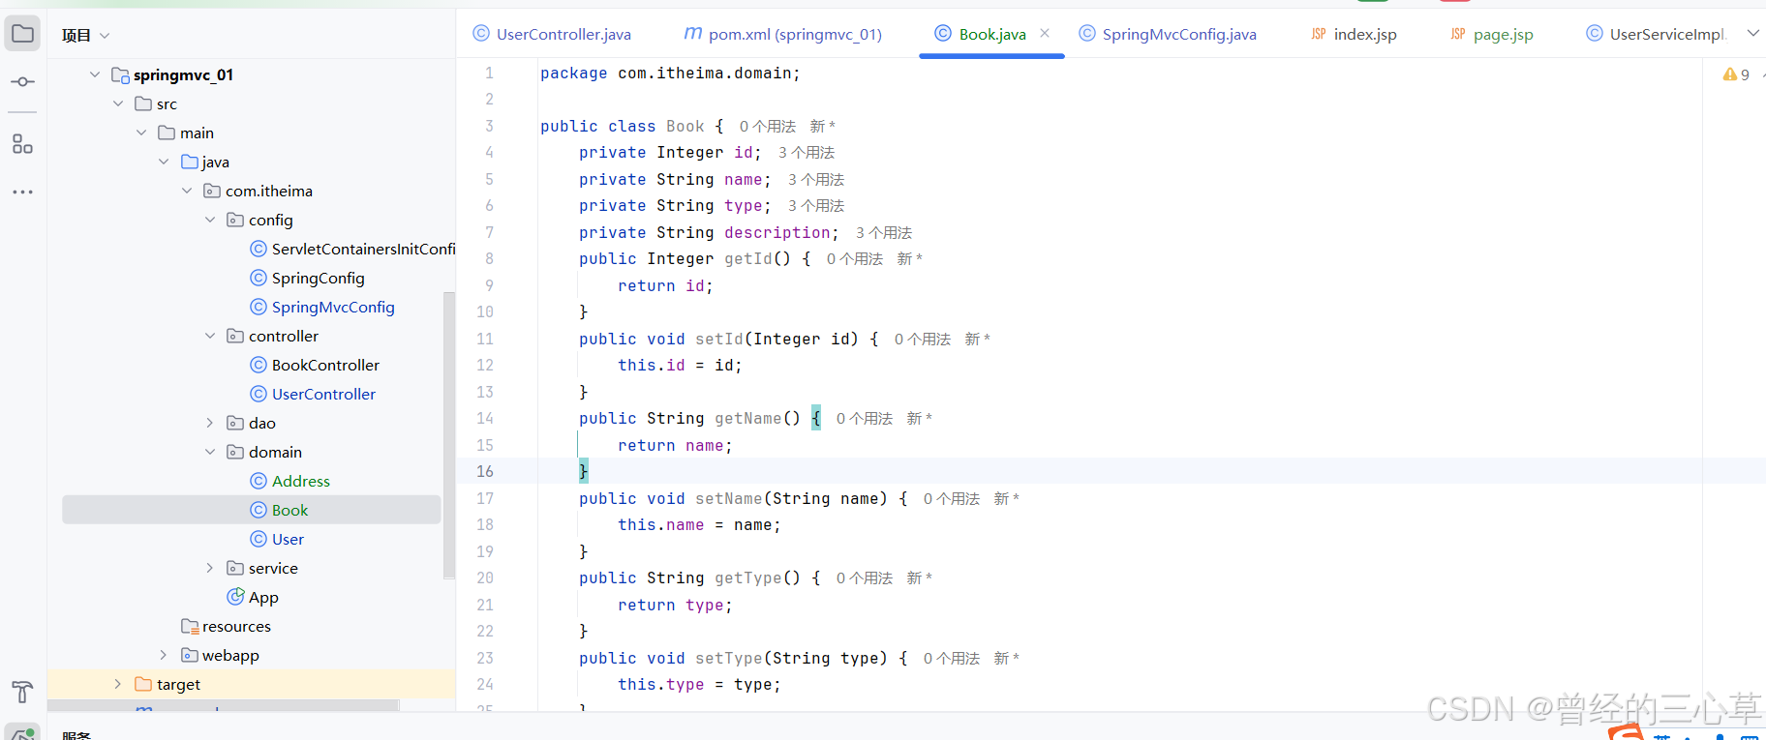This screenshot has width=1766, height=740.
Task: Place cursor on 'return id;' statement
Action: [x=665, y=286]
